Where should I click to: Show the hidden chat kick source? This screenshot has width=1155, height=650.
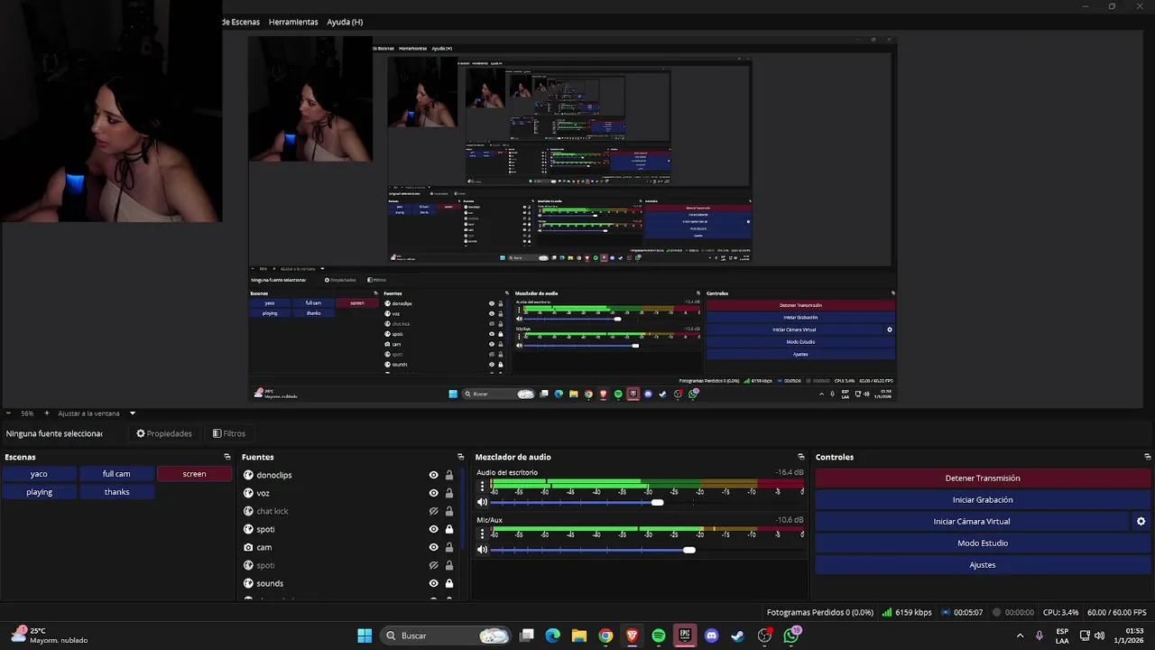433,511
